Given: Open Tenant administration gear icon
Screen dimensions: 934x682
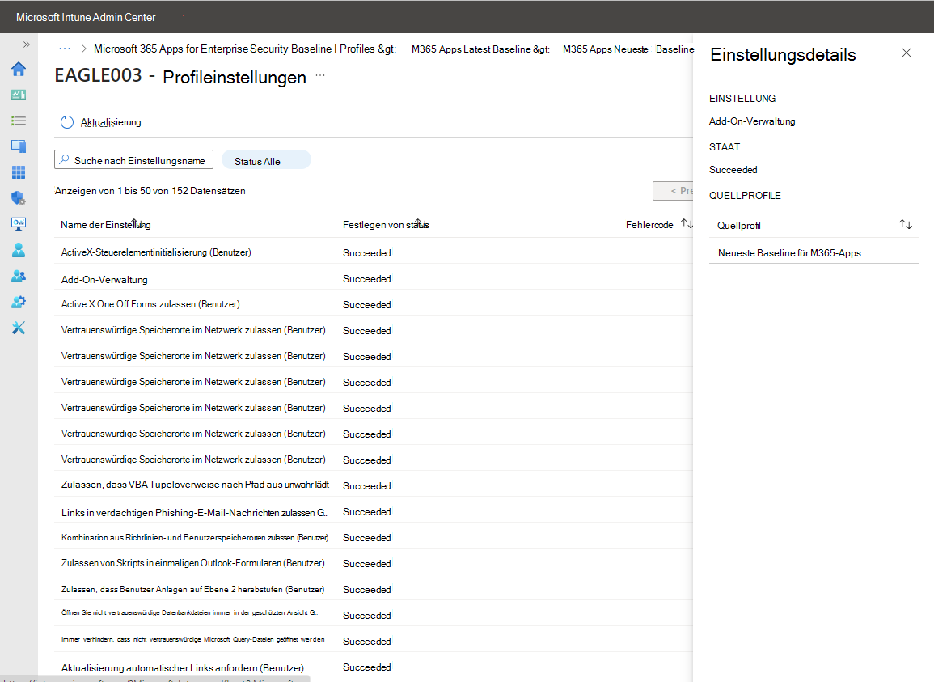Looking at the screenshot, I should (x=19, y=302).
